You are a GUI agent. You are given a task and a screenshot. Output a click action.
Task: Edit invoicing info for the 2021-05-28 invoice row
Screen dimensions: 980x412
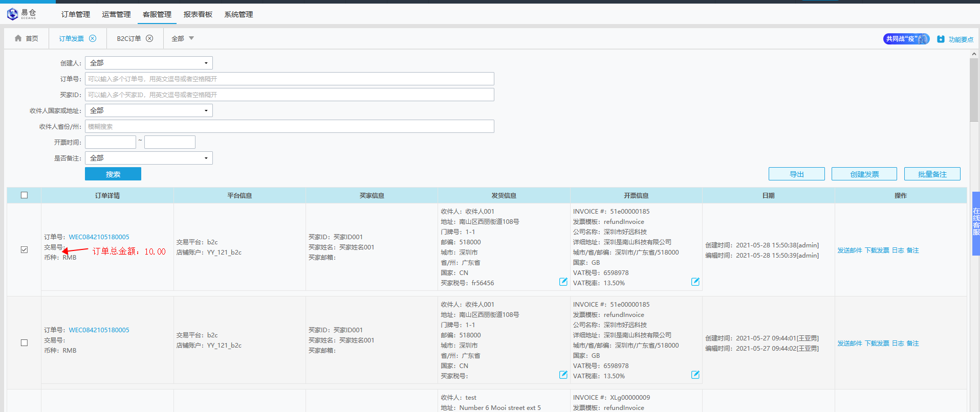(x=695, y=282)
